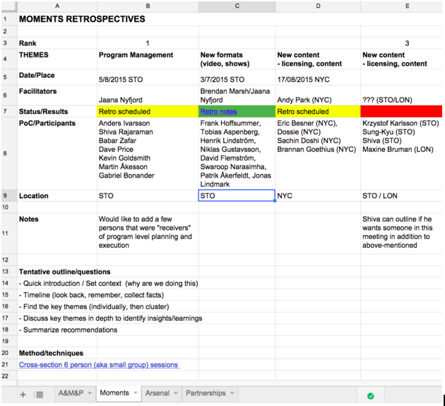The width and height of the screenshot is (445, 406).
Task: Open the Arsenal tab dropdown arrow
Action: coord(176,393)
